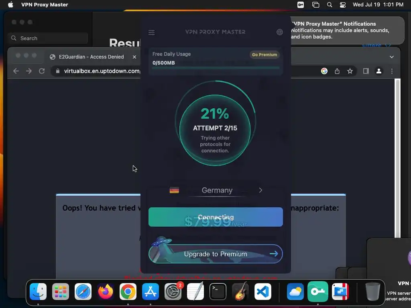Click the free daily usage progress bar
The height and width of the screenshot is (308, 411).
[216, 68]
